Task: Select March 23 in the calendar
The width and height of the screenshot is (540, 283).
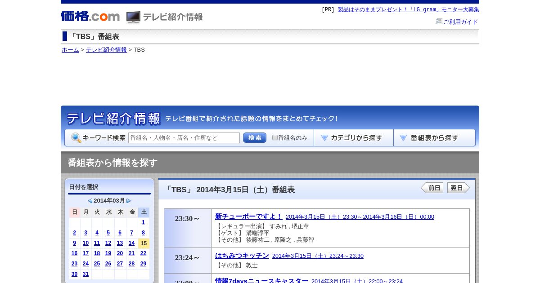Action: click(x=74, y=264)
